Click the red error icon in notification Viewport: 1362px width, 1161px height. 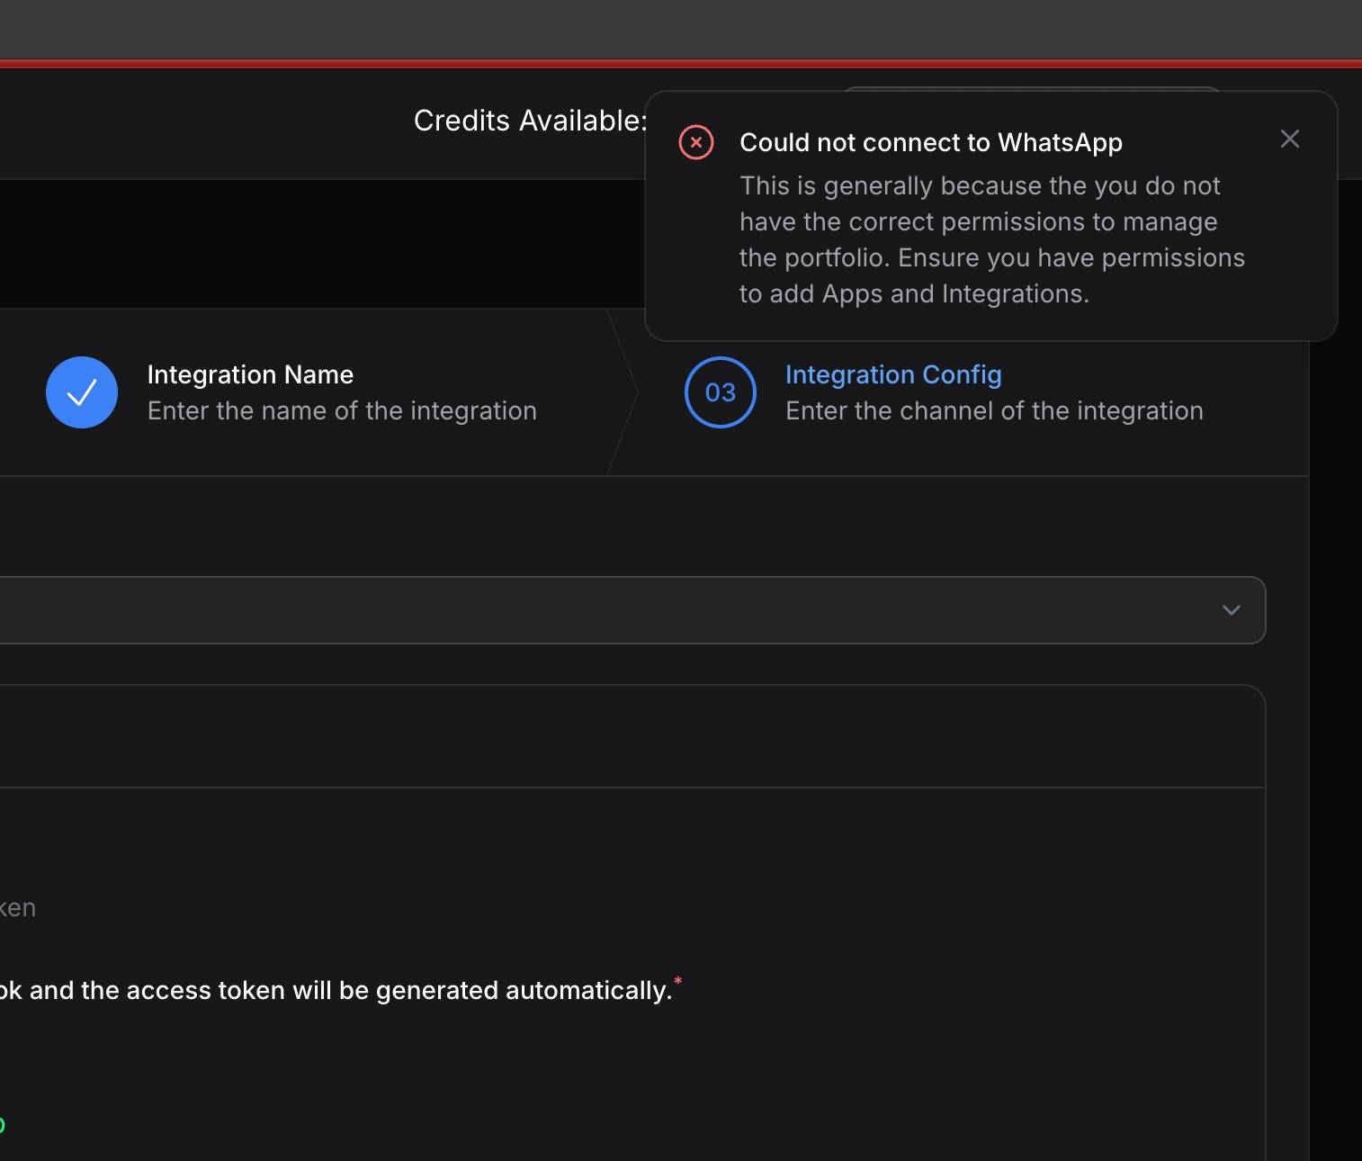click(696, 142)
